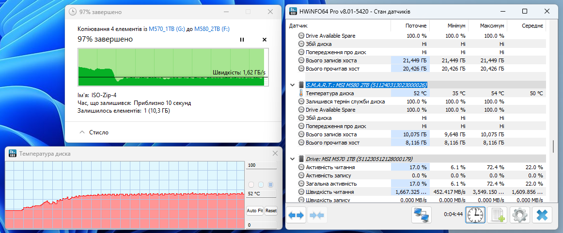Reset the elapsed time clock button

point(475,215)
